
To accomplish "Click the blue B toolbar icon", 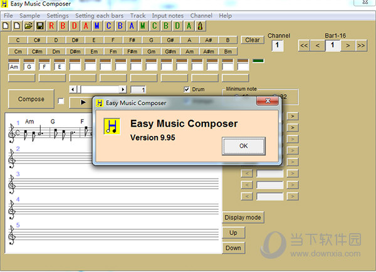I will [120, 26].
